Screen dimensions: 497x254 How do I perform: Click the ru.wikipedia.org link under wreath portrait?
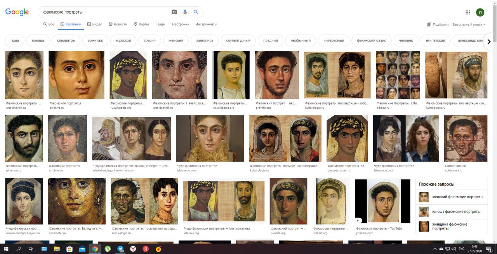tap(121, 108)
